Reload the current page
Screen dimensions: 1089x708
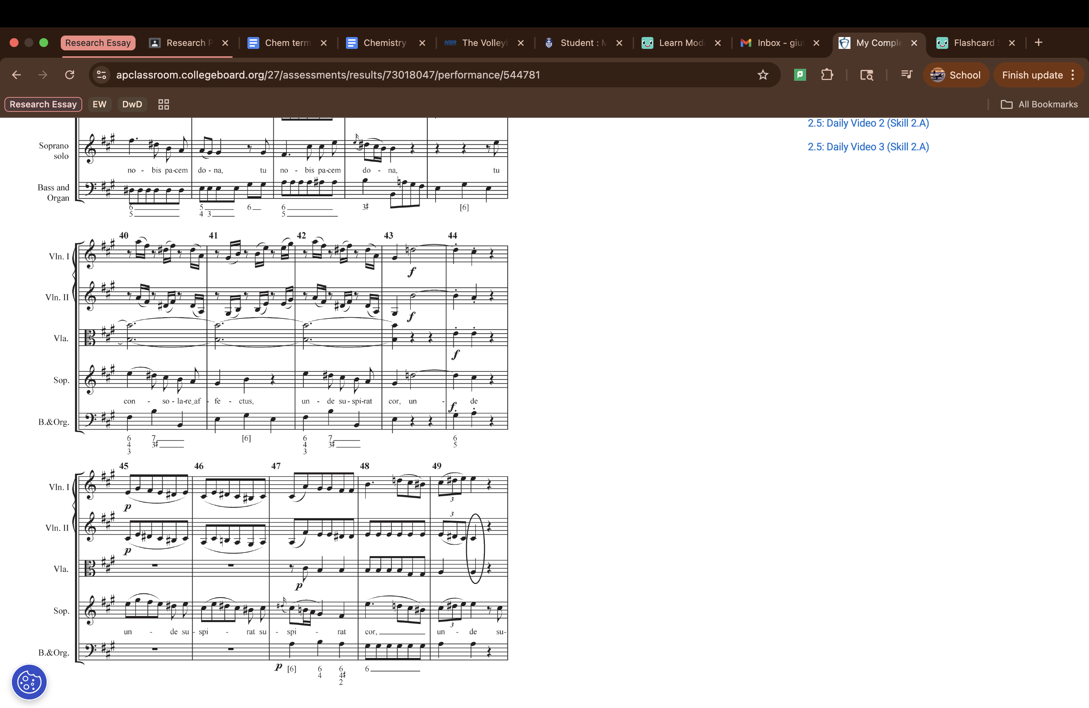[70, 74]
